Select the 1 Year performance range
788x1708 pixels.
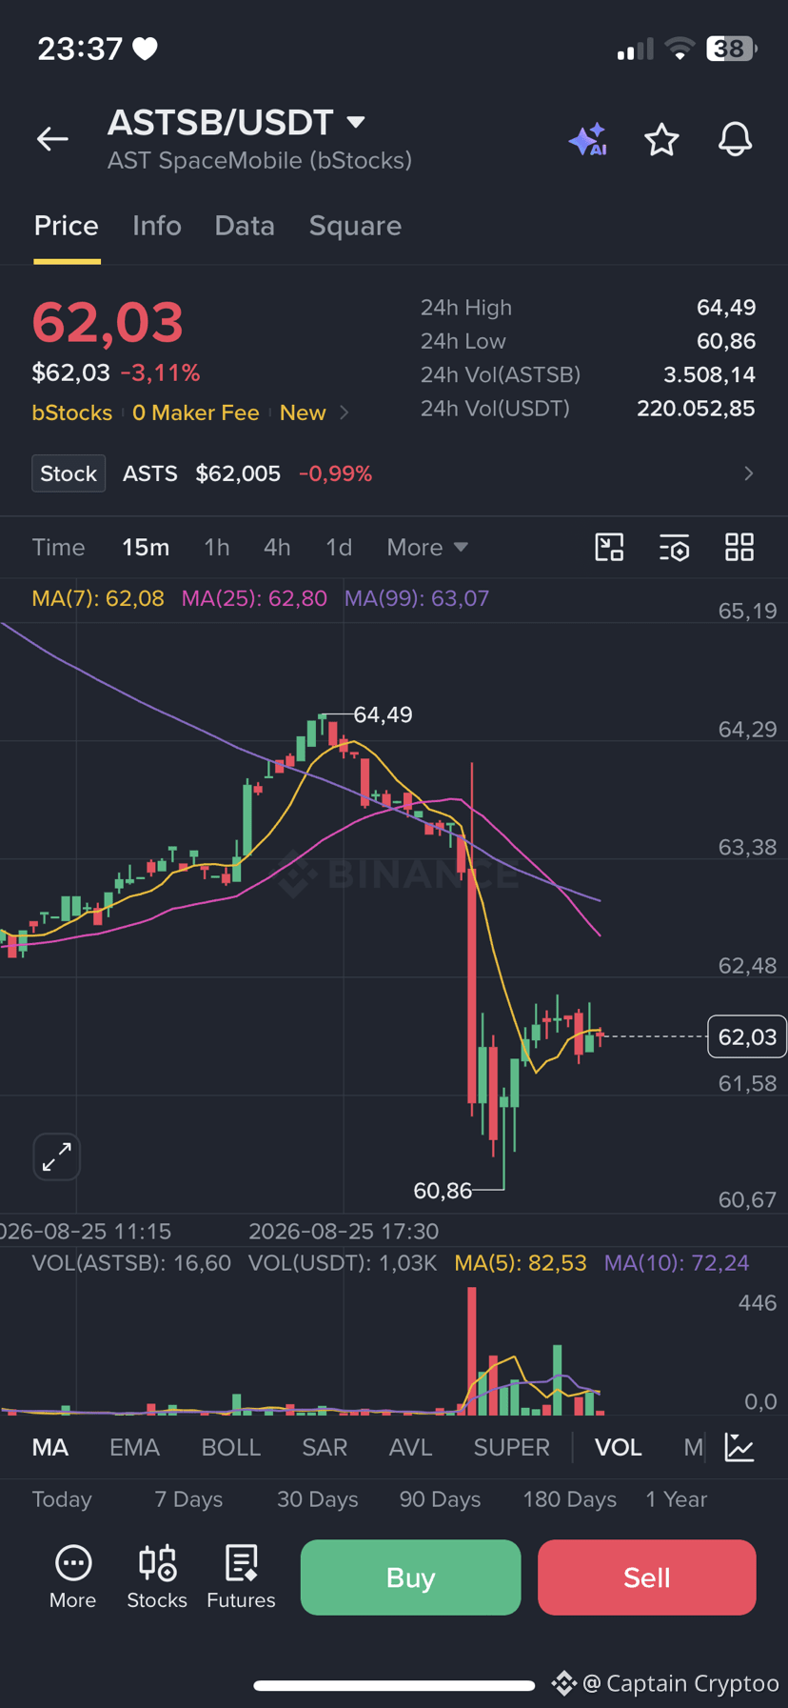click(677, 1499)
